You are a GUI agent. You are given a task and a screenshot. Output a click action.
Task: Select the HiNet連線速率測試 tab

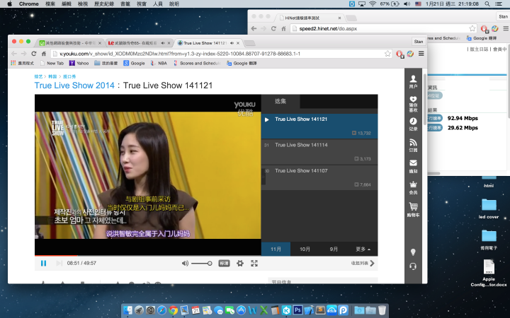[309, 18]
